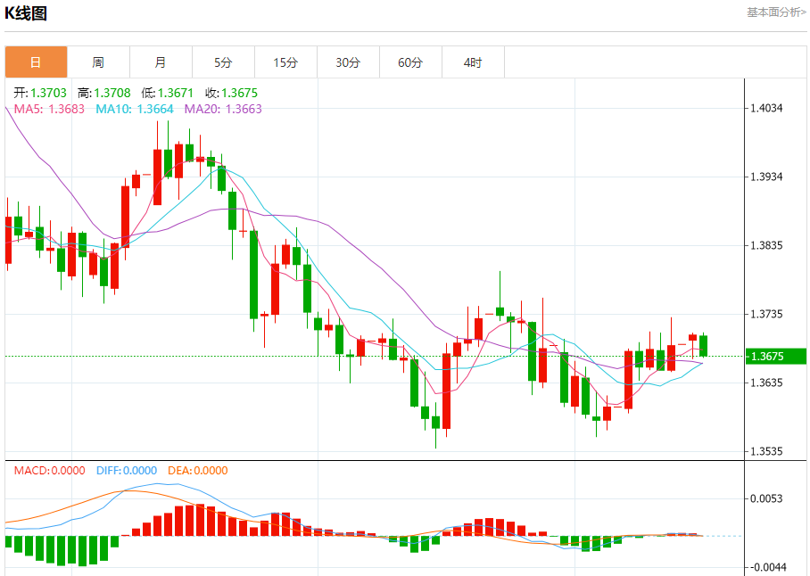Click the MA5: 1.3683 legend
Screen dimensions: 810x576
pos(49,109)
